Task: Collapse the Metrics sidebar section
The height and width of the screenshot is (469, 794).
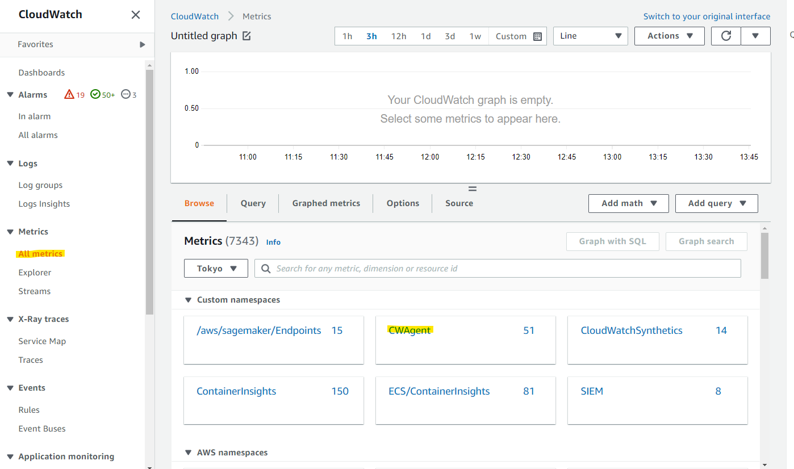Action: tap(10, 232)
